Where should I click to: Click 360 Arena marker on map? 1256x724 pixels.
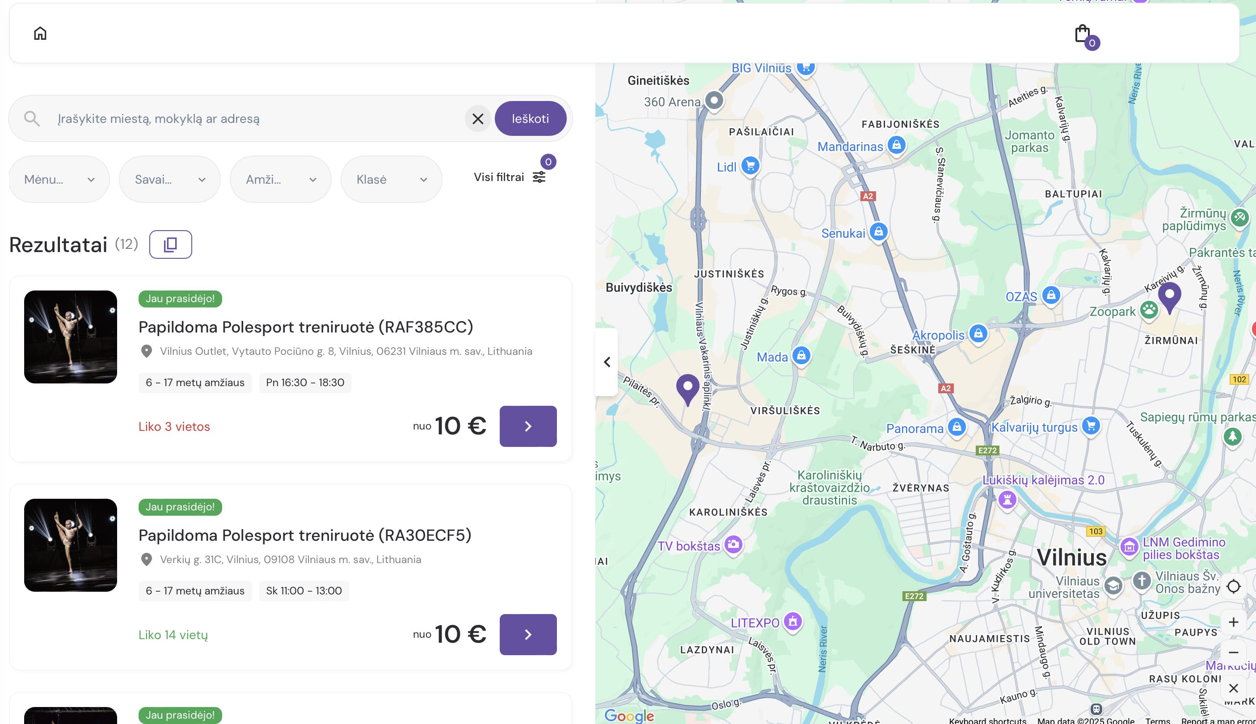click(714, 101)
